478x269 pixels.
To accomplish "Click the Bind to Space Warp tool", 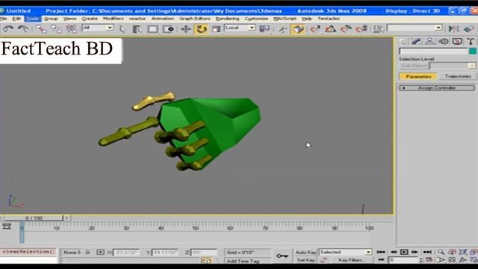I will click(72, 29).
